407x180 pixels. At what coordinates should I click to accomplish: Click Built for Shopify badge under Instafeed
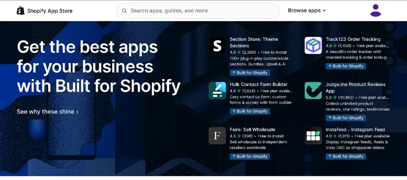[x=346, y=156]
